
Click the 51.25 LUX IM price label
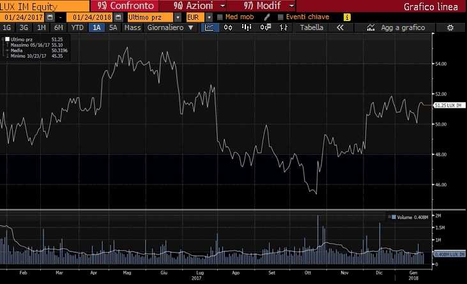(x=448, y=105)
